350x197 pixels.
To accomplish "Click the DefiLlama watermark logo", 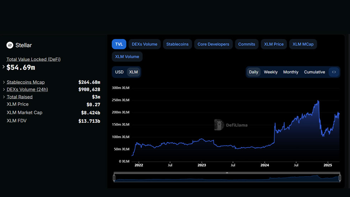I will point(231,125).
